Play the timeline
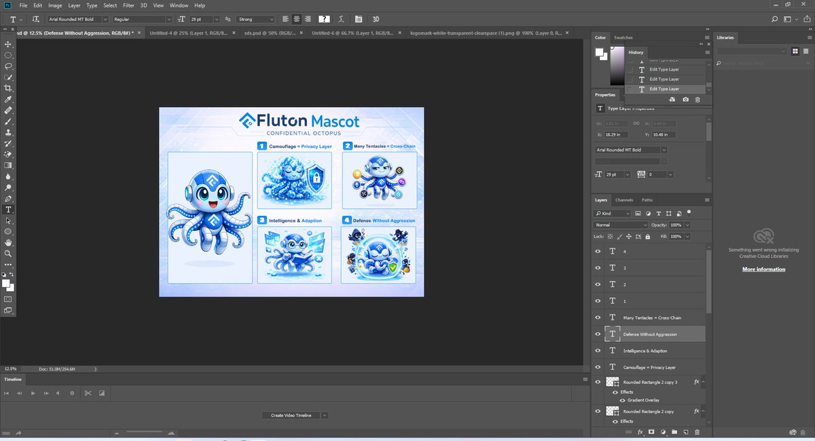The image size is (815, 441). click(x=33, y=393)
